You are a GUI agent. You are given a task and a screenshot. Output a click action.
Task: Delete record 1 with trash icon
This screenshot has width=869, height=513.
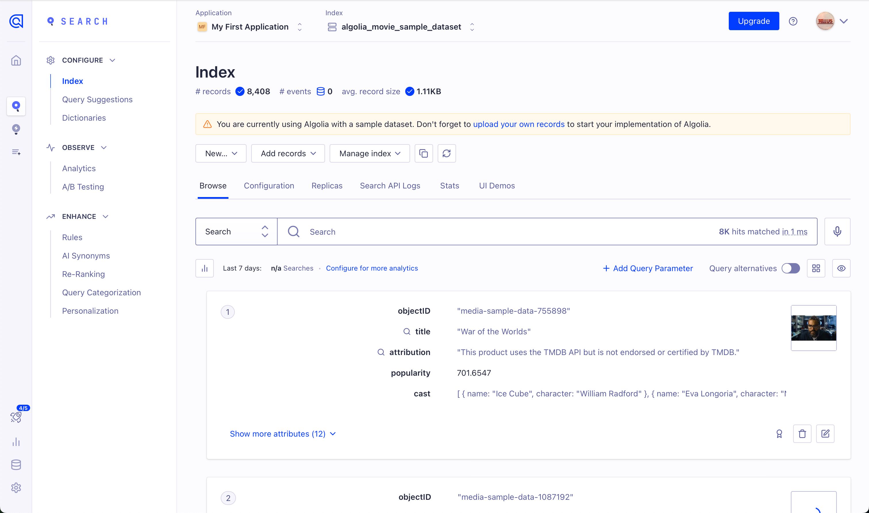point(802,433)
